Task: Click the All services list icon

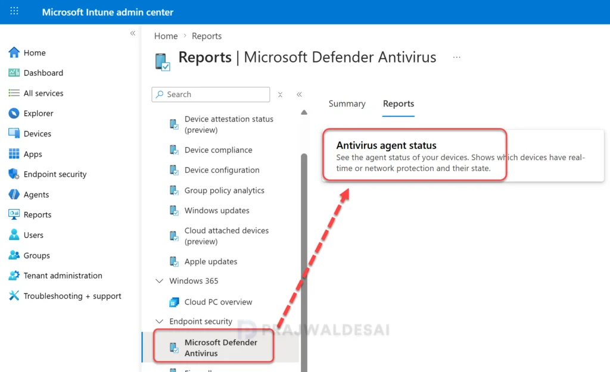Action: click(14, 93)
